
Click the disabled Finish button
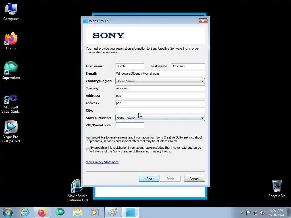click(170, 179)
